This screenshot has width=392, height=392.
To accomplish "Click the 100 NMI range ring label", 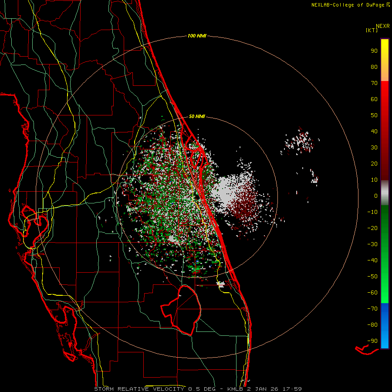I will click(x=197, y=36).
